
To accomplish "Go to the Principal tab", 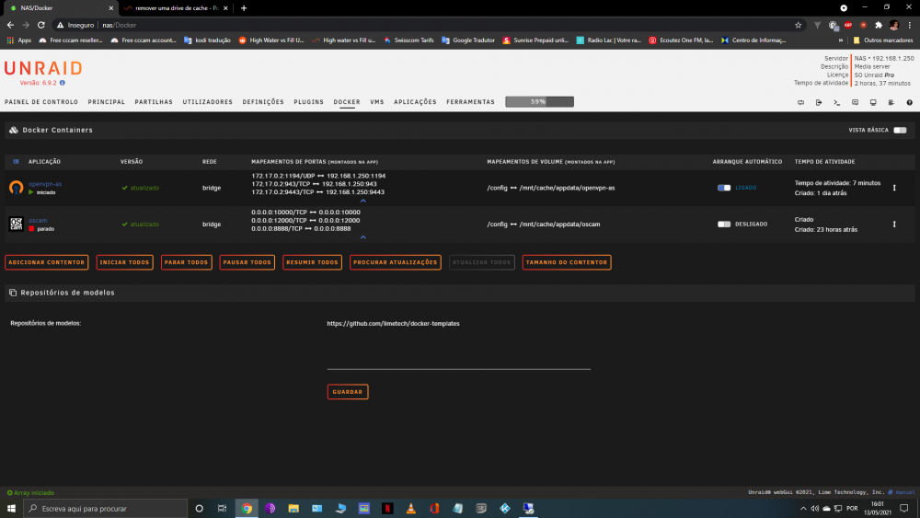I will point(106,102).
